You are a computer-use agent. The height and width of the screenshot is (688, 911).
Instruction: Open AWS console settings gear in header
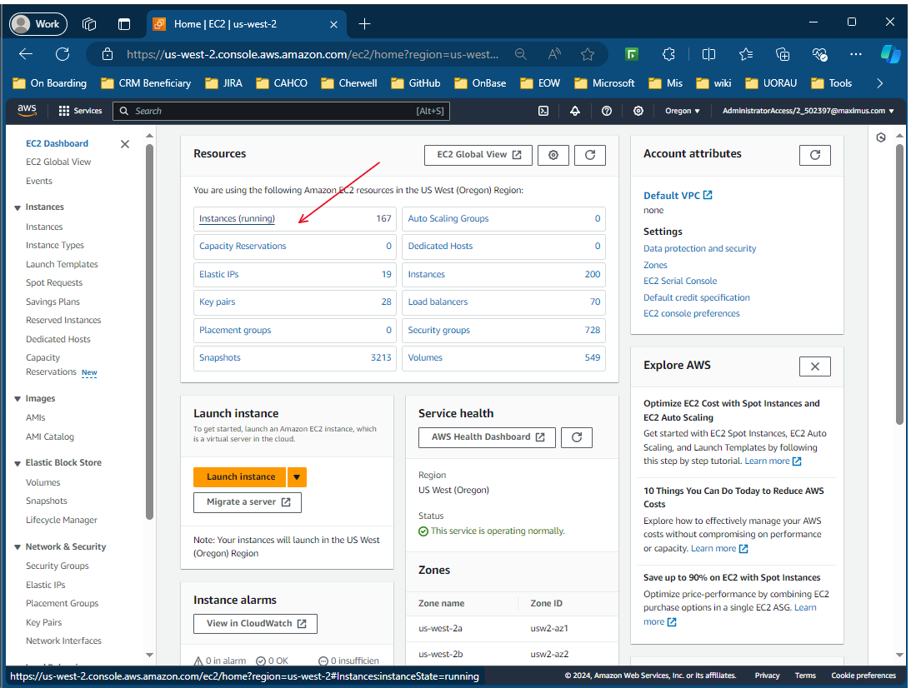point(638,111)
